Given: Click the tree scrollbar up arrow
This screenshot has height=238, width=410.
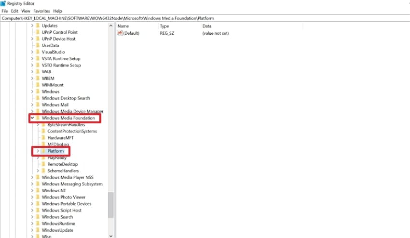Looking at the screenshot, I should [110, 26].
